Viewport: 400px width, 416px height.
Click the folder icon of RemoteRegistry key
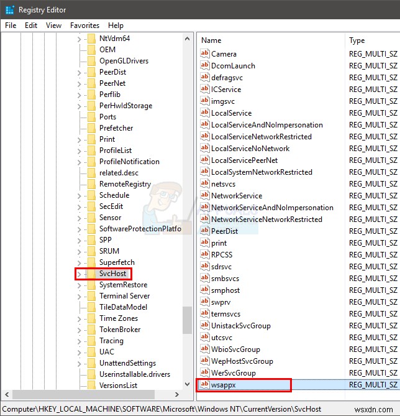click(x=92, y=184)
